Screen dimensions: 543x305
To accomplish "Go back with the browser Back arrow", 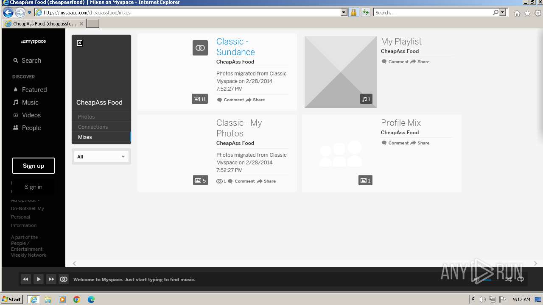I will [8, 12].
